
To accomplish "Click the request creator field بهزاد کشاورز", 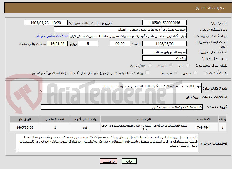I will (128, 36).
